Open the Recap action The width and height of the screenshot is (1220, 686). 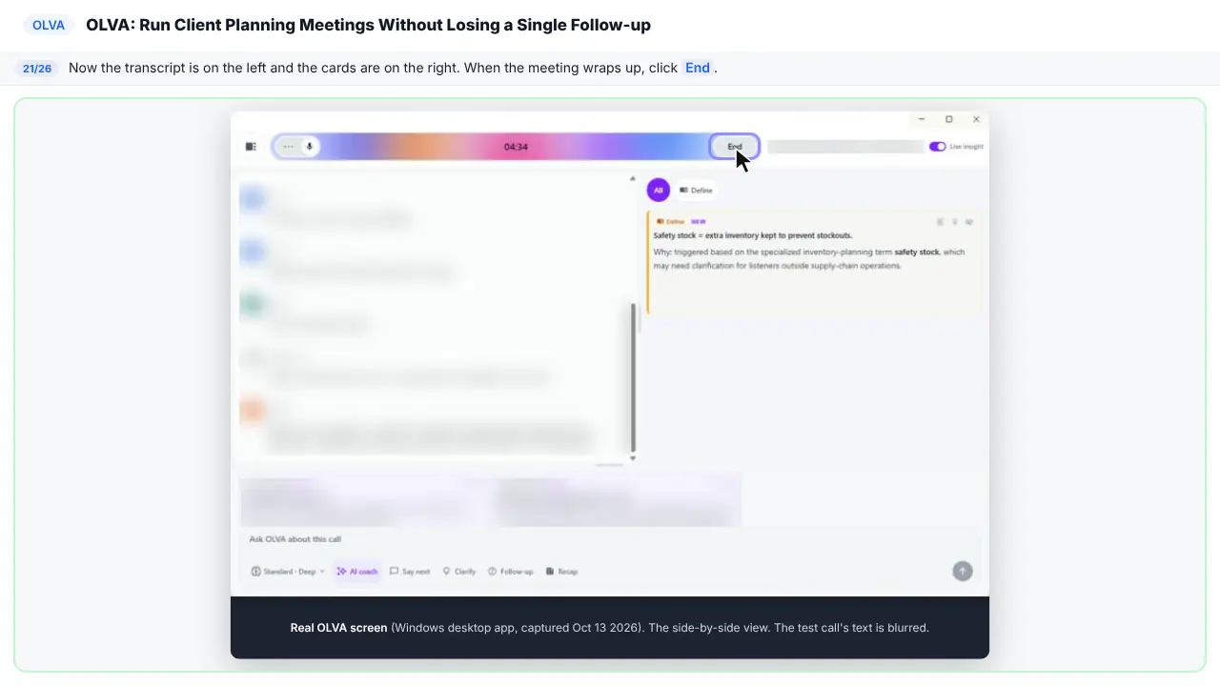coord(562,572)
